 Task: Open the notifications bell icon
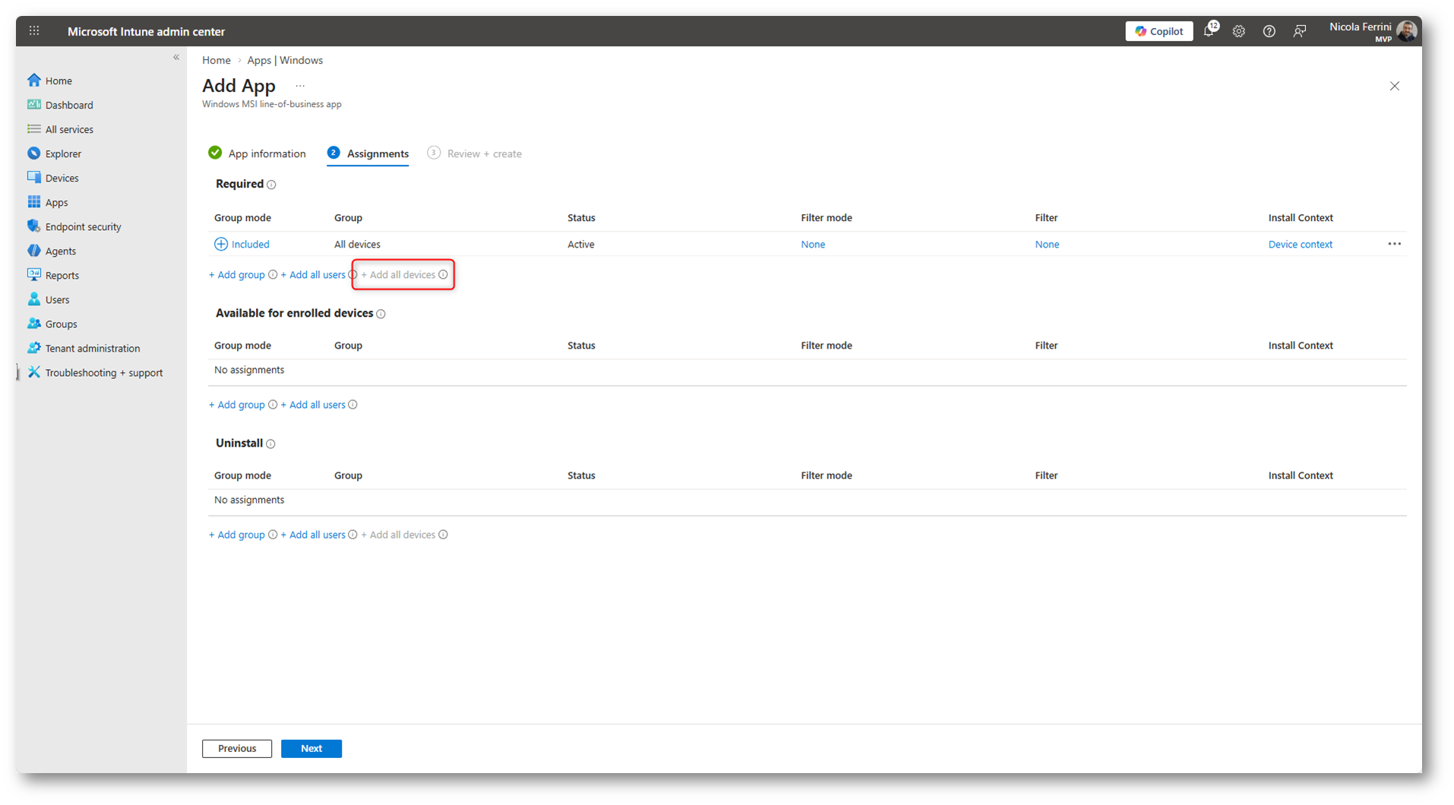[1209, 31]
